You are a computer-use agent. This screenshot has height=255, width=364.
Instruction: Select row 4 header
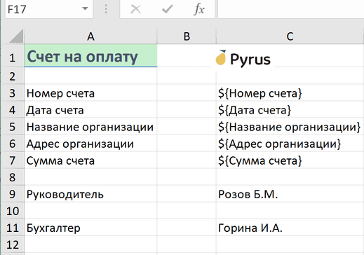pyautogui.click(x=13, y=109)
